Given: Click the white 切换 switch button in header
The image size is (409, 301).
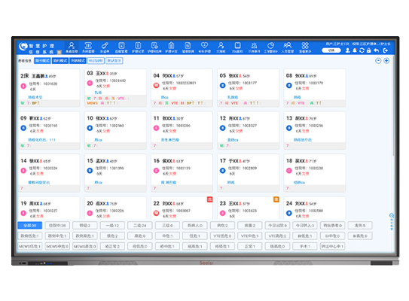Looking at the screenshot, I should pyautogui.click(x=331, y=50).
